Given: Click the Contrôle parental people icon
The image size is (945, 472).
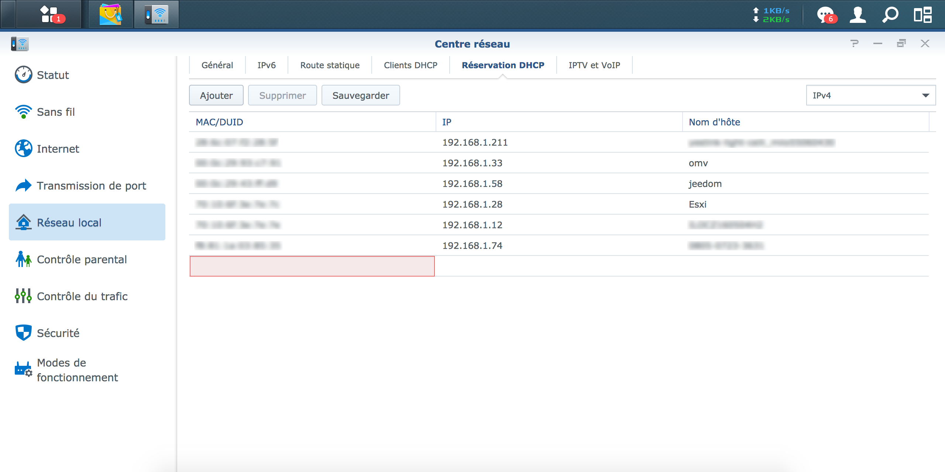Looking at the screenshot, I should coord(24,259).
